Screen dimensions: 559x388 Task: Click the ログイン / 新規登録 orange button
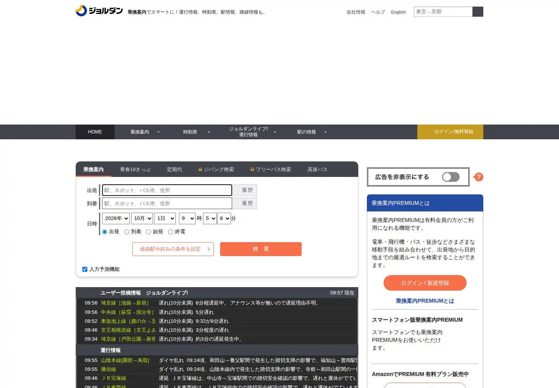(425, 283)
